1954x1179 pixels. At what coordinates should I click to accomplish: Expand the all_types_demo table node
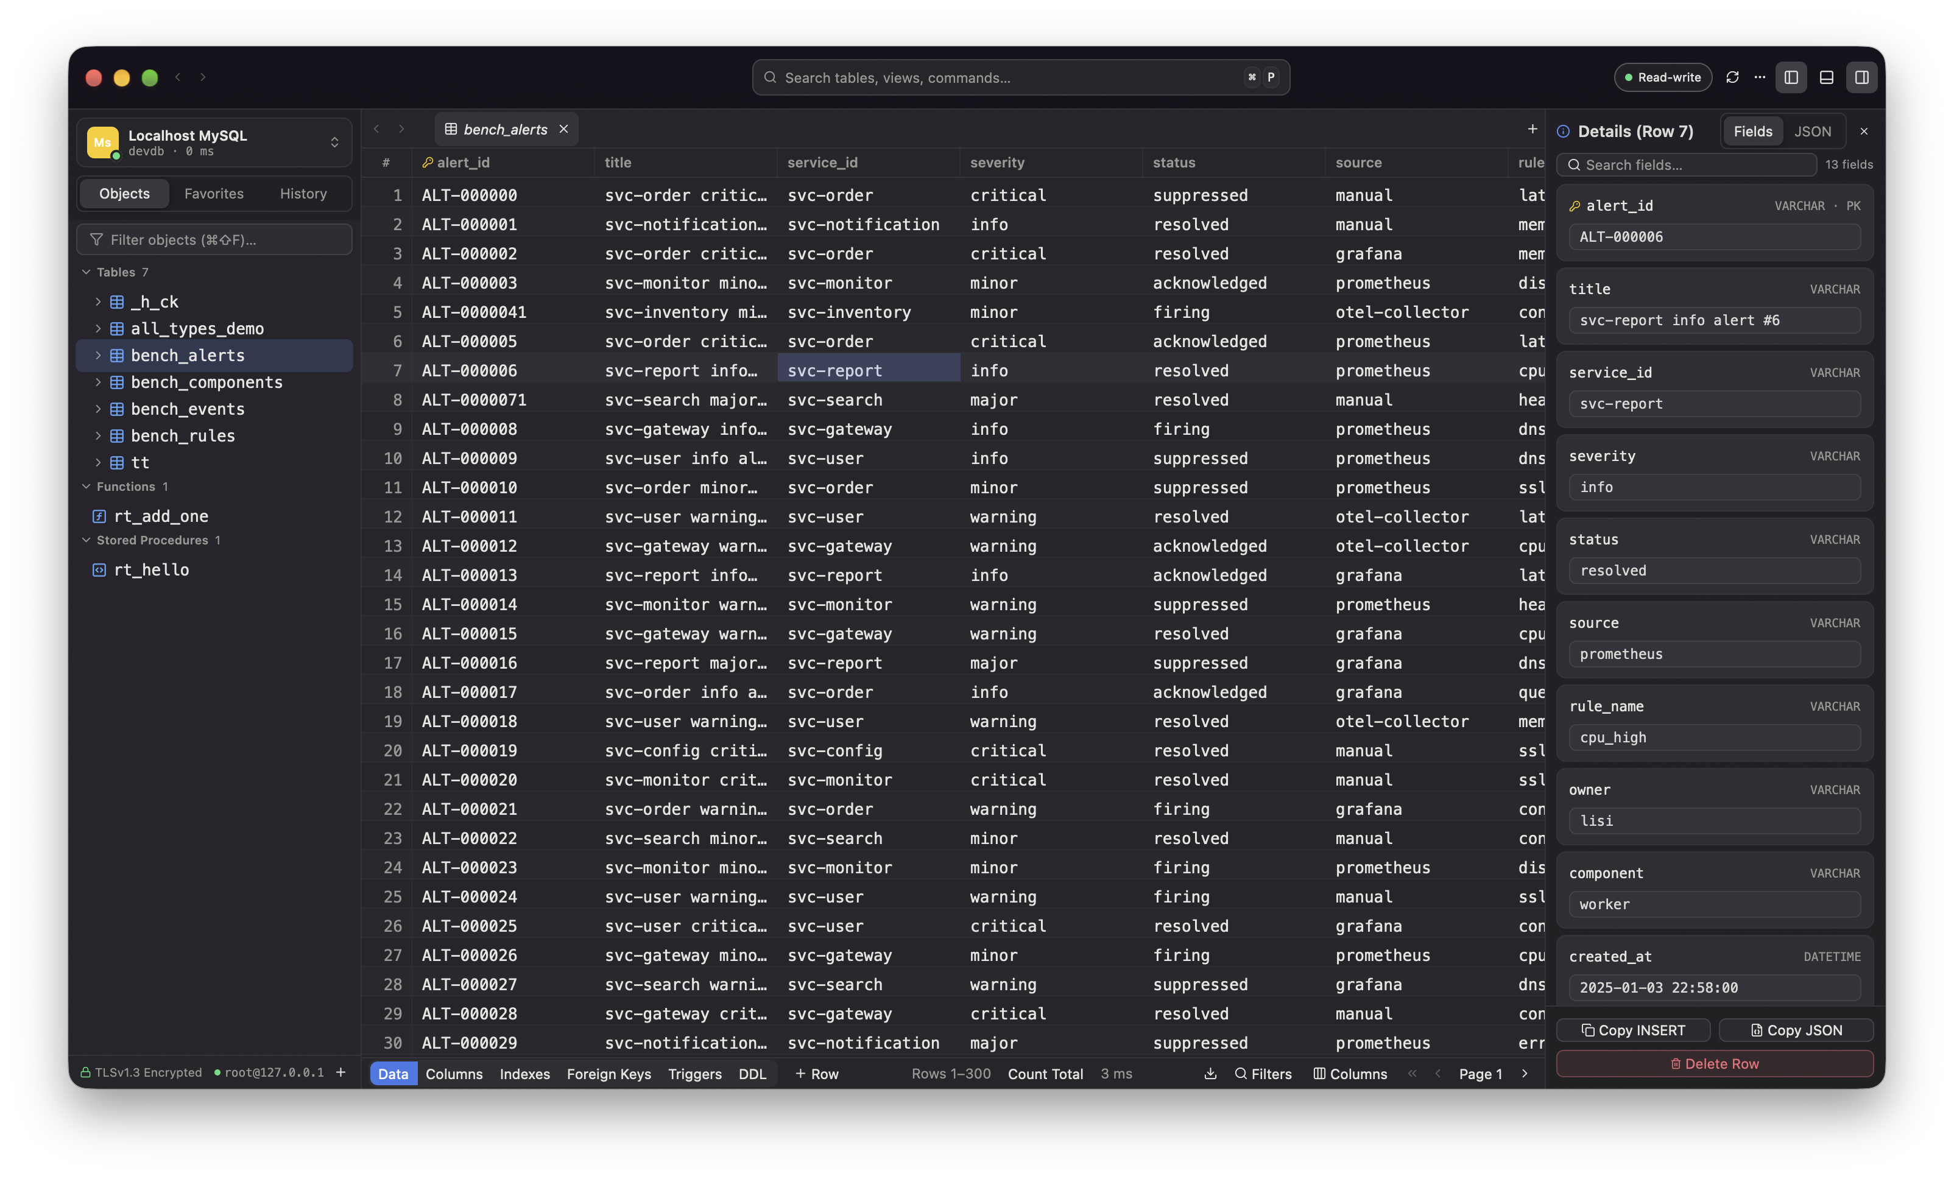97,328
